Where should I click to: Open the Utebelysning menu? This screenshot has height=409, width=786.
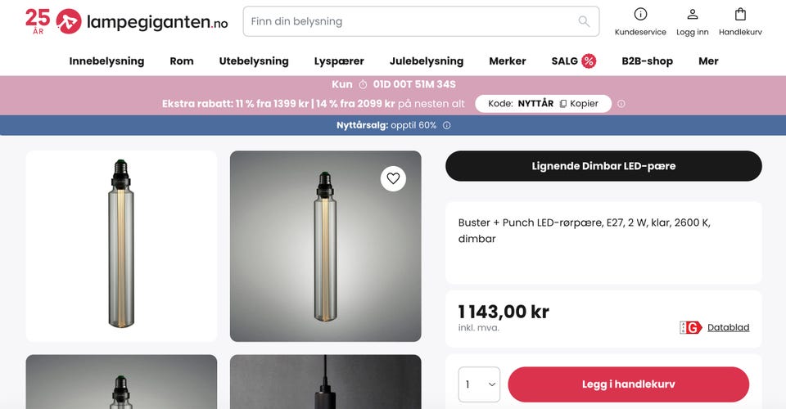click(x=254, y=61)
